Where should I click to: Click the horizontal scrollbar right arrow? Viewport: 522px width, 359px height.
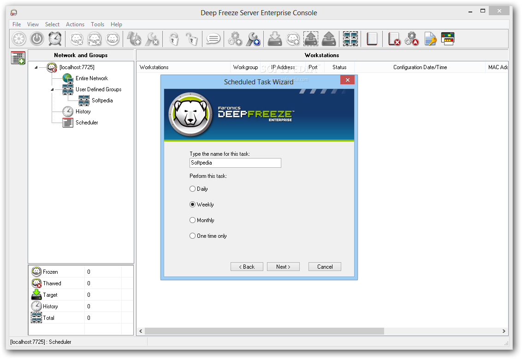click(x=504, y=331)
